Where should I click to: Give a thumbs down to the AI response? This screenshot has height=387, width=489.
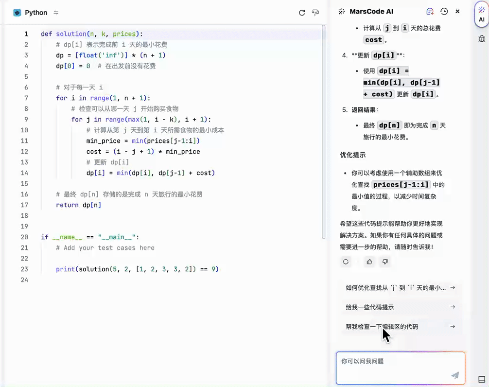(384, 262)
